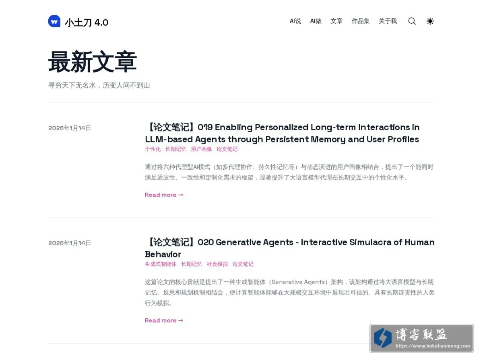Select the 用户画像 tag
The width and height of the screenshot is (483, 362).
point(201,149)
